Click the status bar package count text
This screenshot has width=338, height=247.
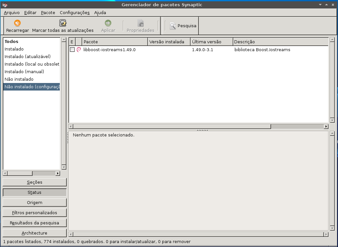tap(97, 242)
